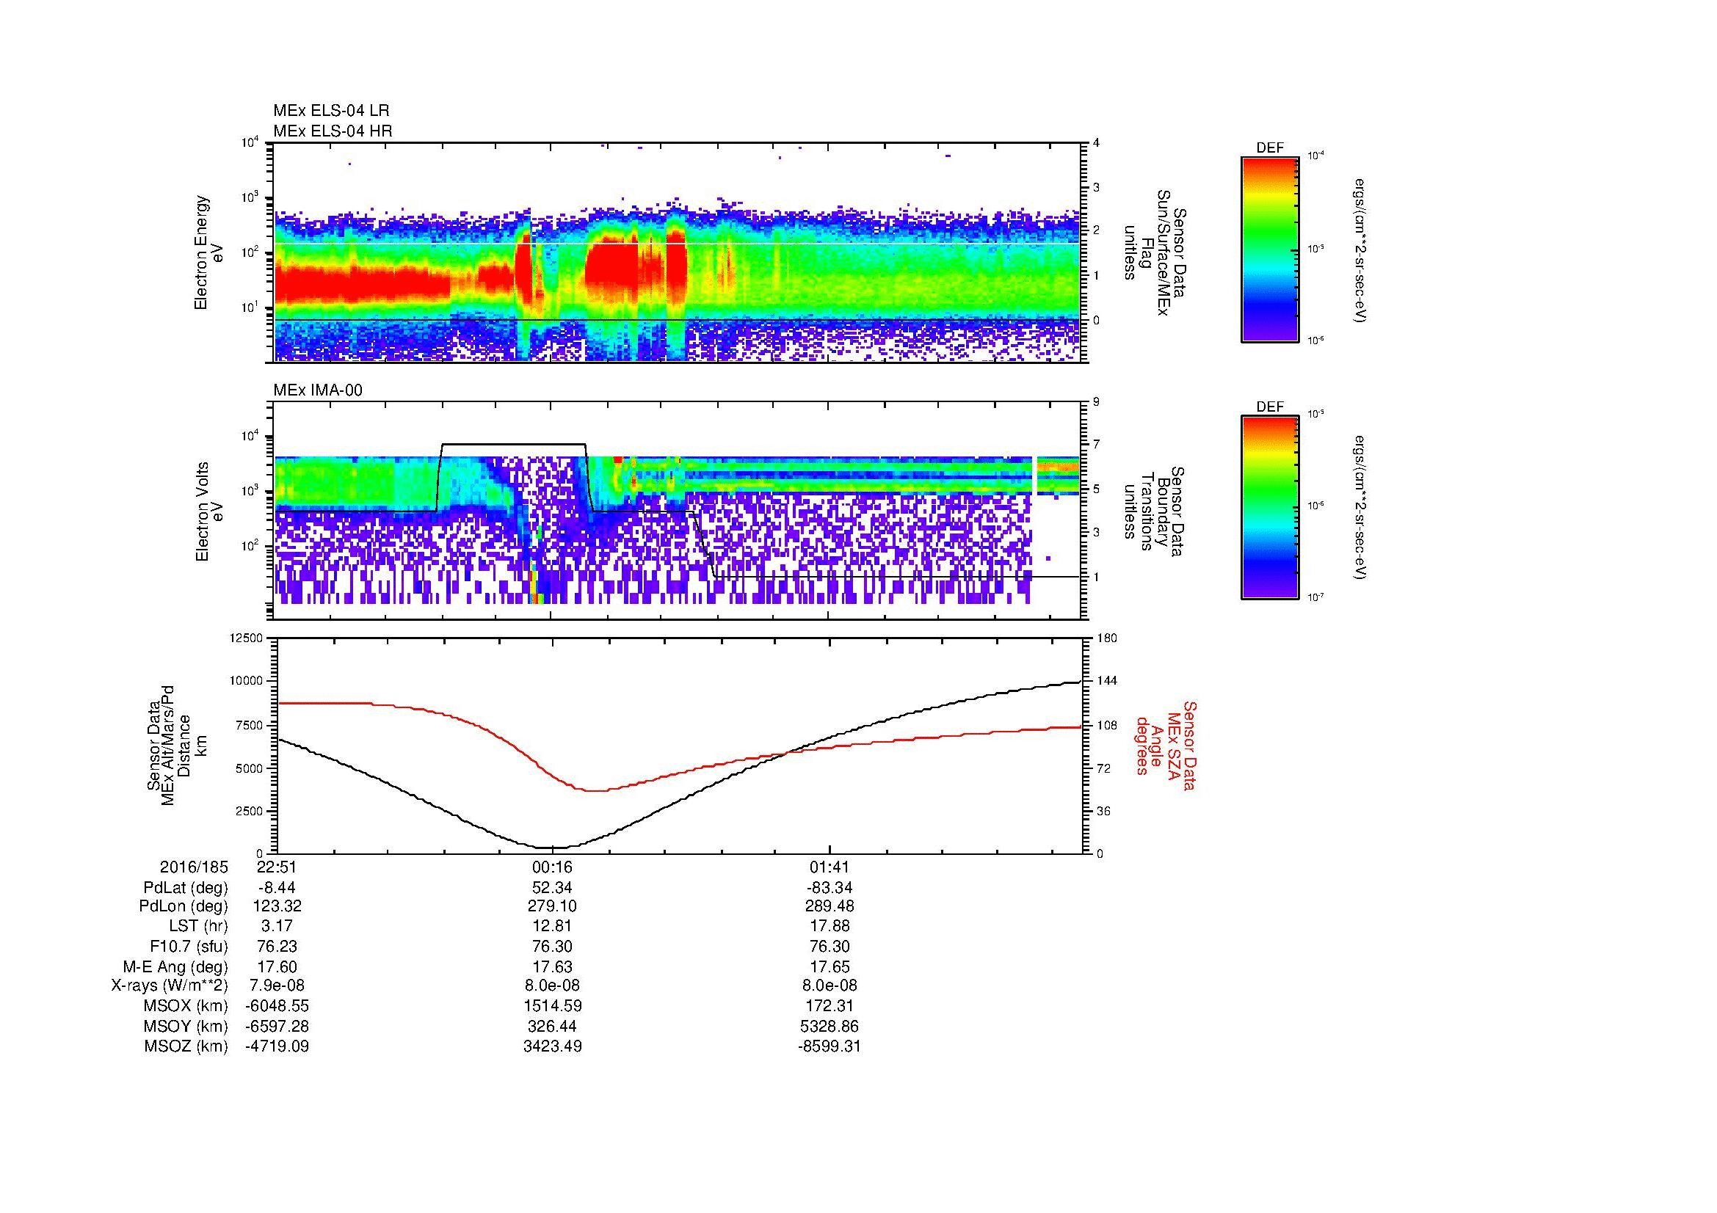The height and width of the screenshot is (1213, 1717).
Task: Click the time tick label '22:51'
Action: (277, 867)
